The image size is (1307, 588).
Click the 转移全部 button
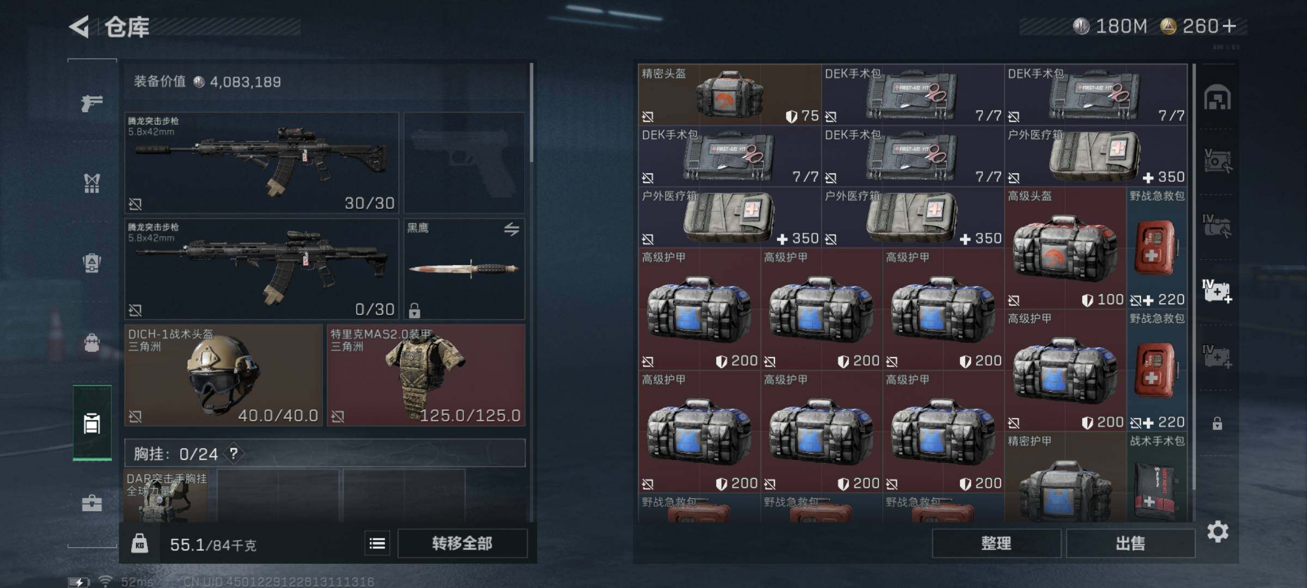[462, 543]
